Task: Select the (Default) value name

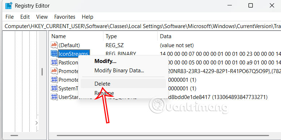Action: (69, 45)
